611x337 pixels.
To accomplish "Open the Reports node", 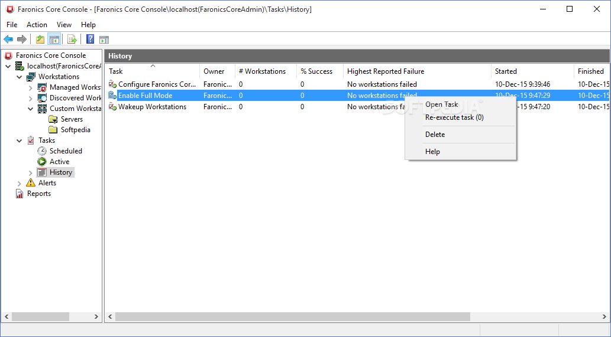I will [39, 194].
